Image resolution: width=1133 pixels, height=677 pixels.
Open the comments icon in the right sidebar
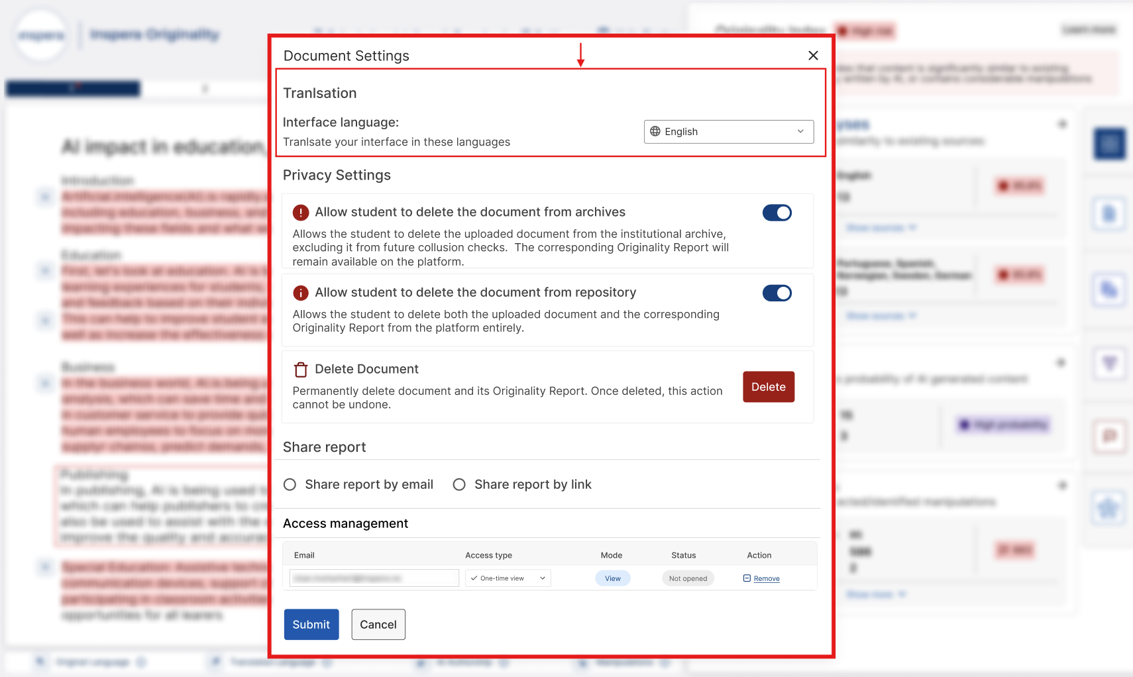tap(1109, 438)
